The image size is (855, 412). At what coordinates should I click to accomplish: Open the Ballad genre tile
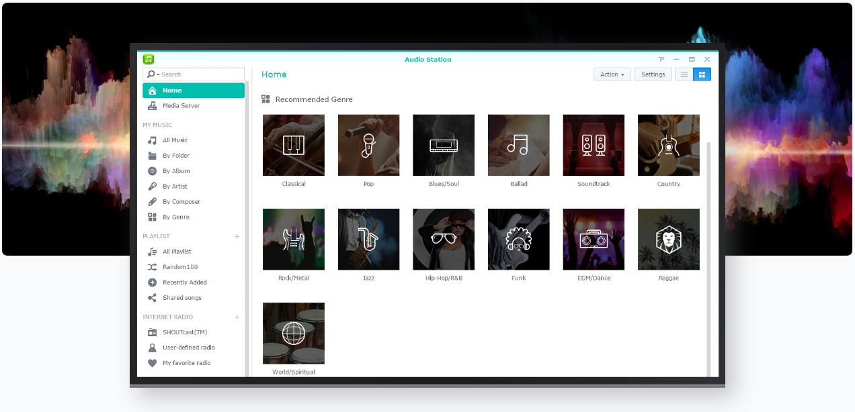coord(519,145)
